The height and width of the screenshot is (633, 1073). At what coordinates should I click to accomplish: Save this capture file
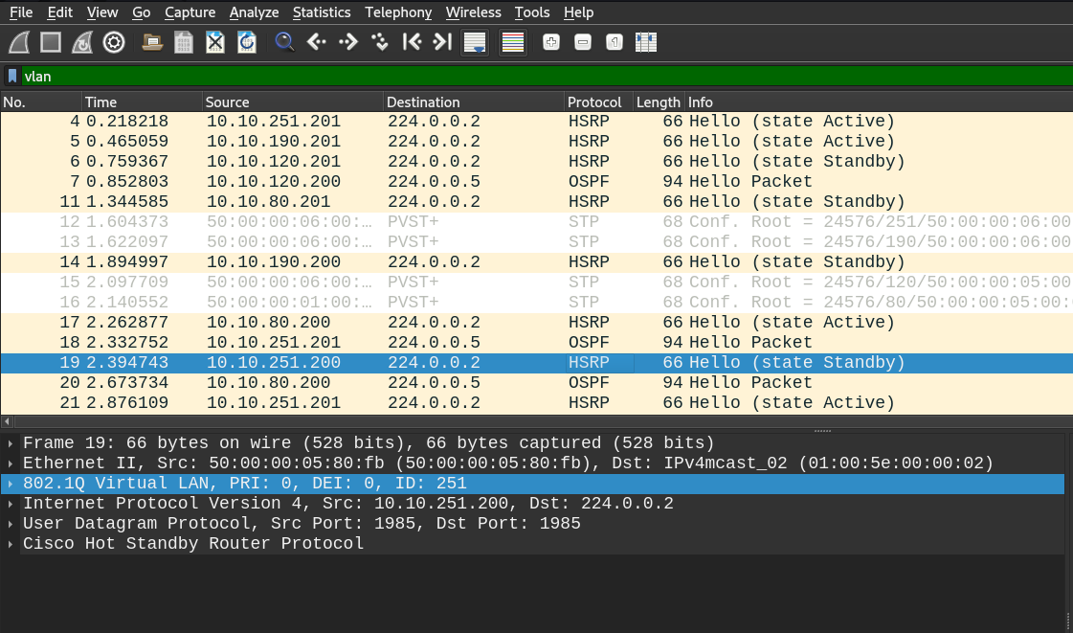tap(184, 42)
